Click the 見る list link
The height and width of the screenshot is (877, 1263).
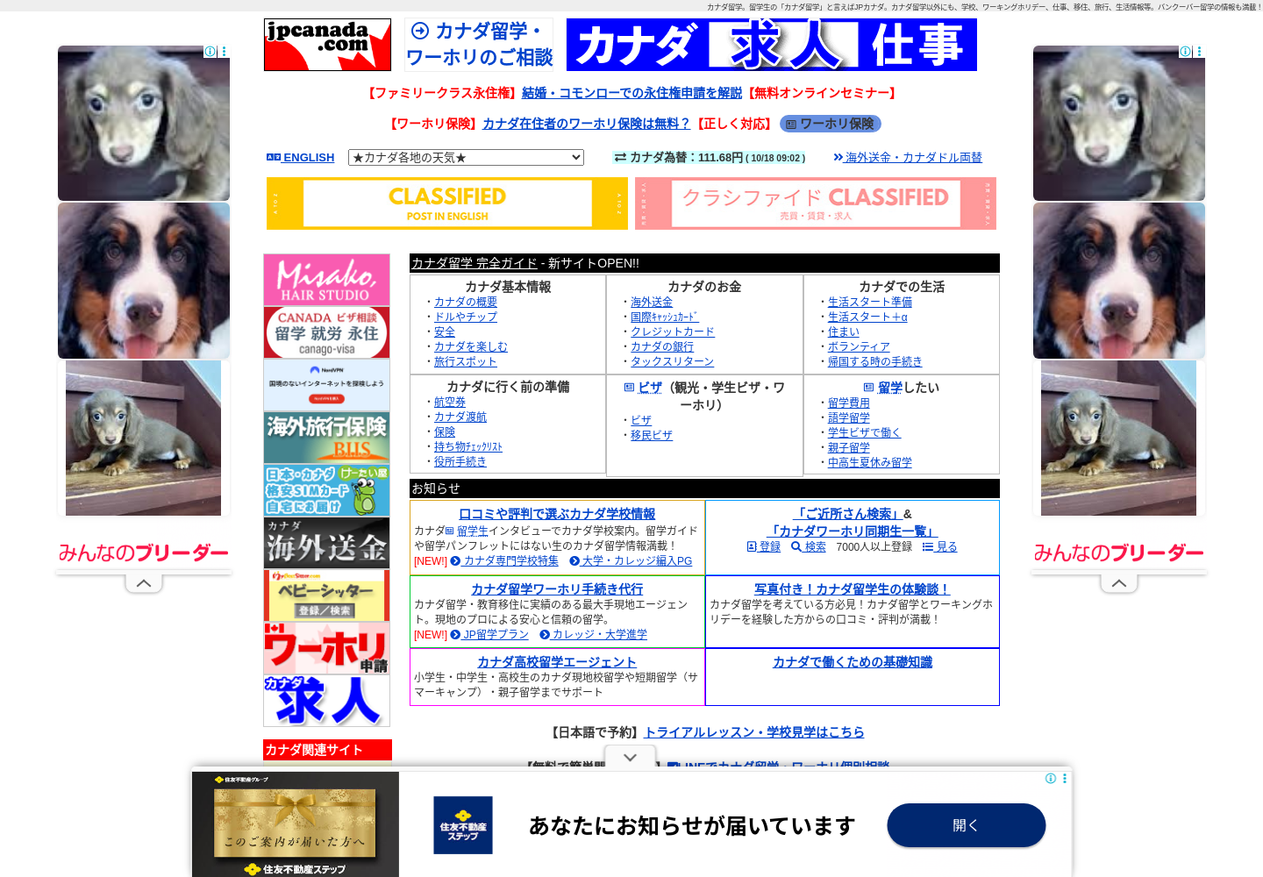tap(940, 546)
